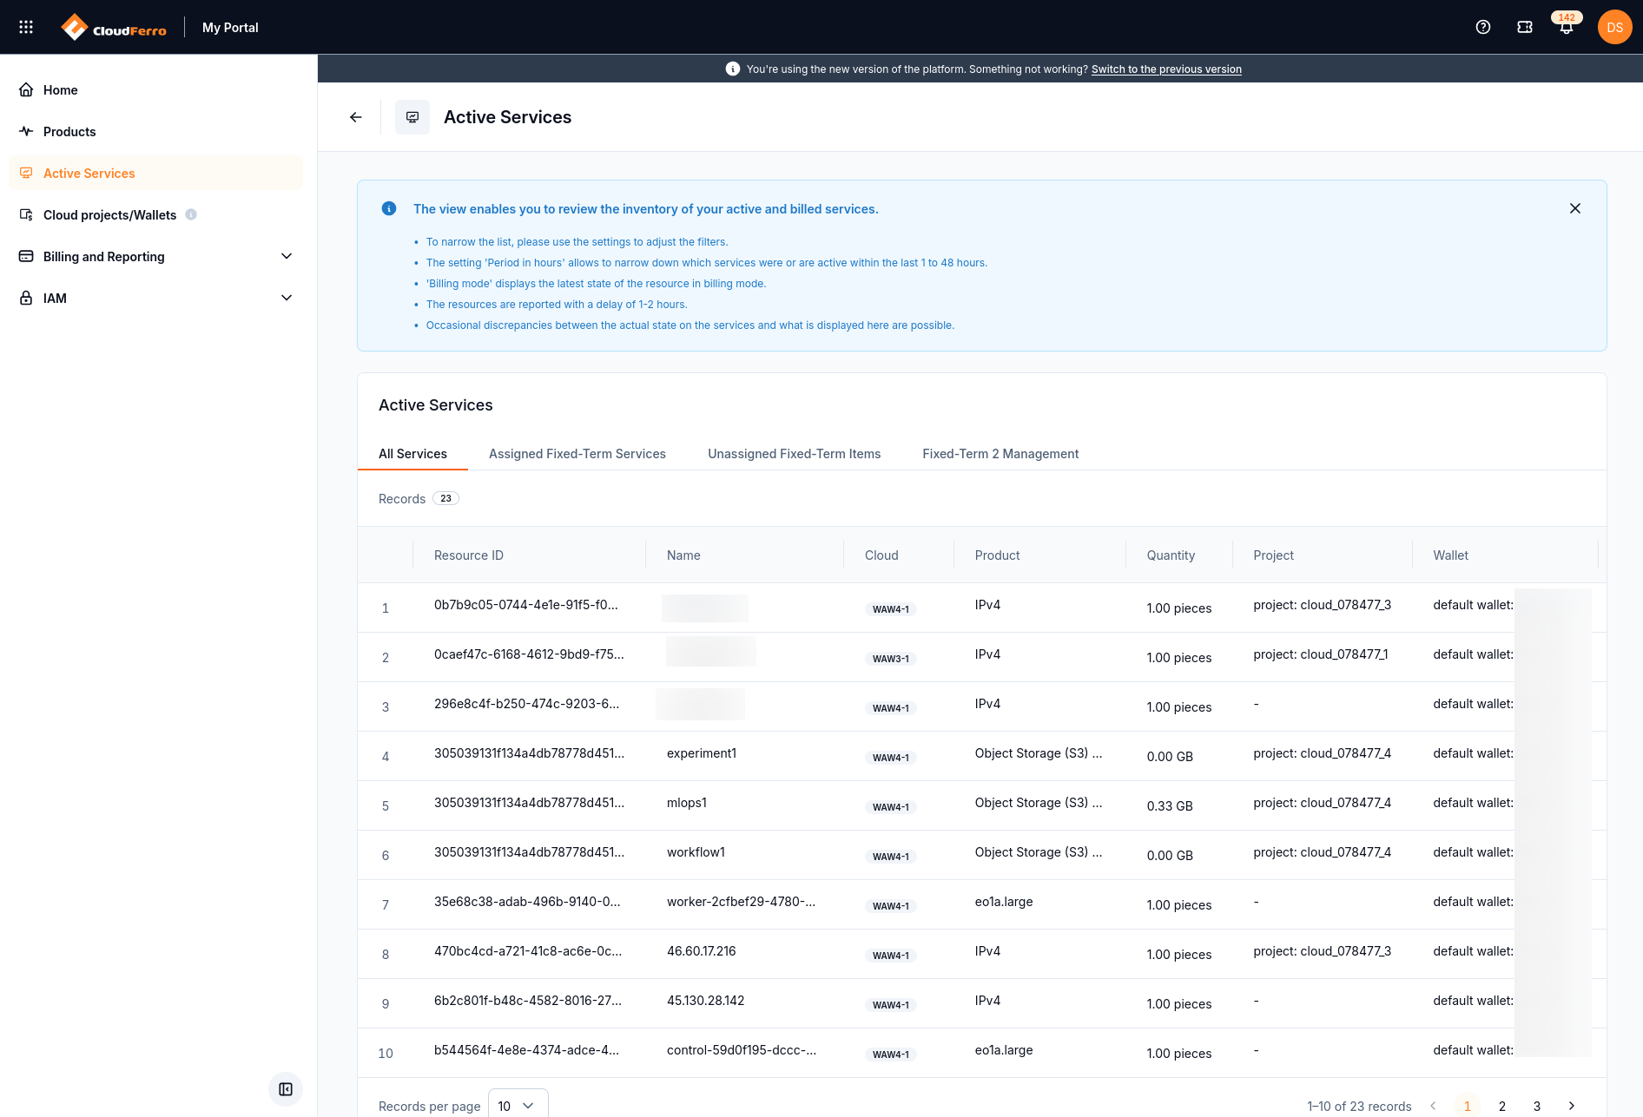Go to next page arrow

coord(1572,1106)
